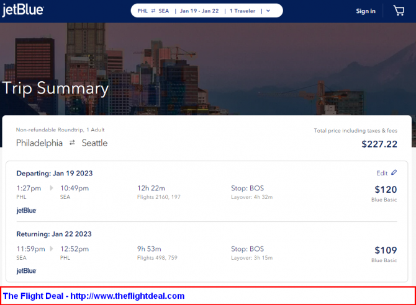Expand the search pill chevron dropdown
The width and height of the screenshot is (416, 305).
(268, 11)
